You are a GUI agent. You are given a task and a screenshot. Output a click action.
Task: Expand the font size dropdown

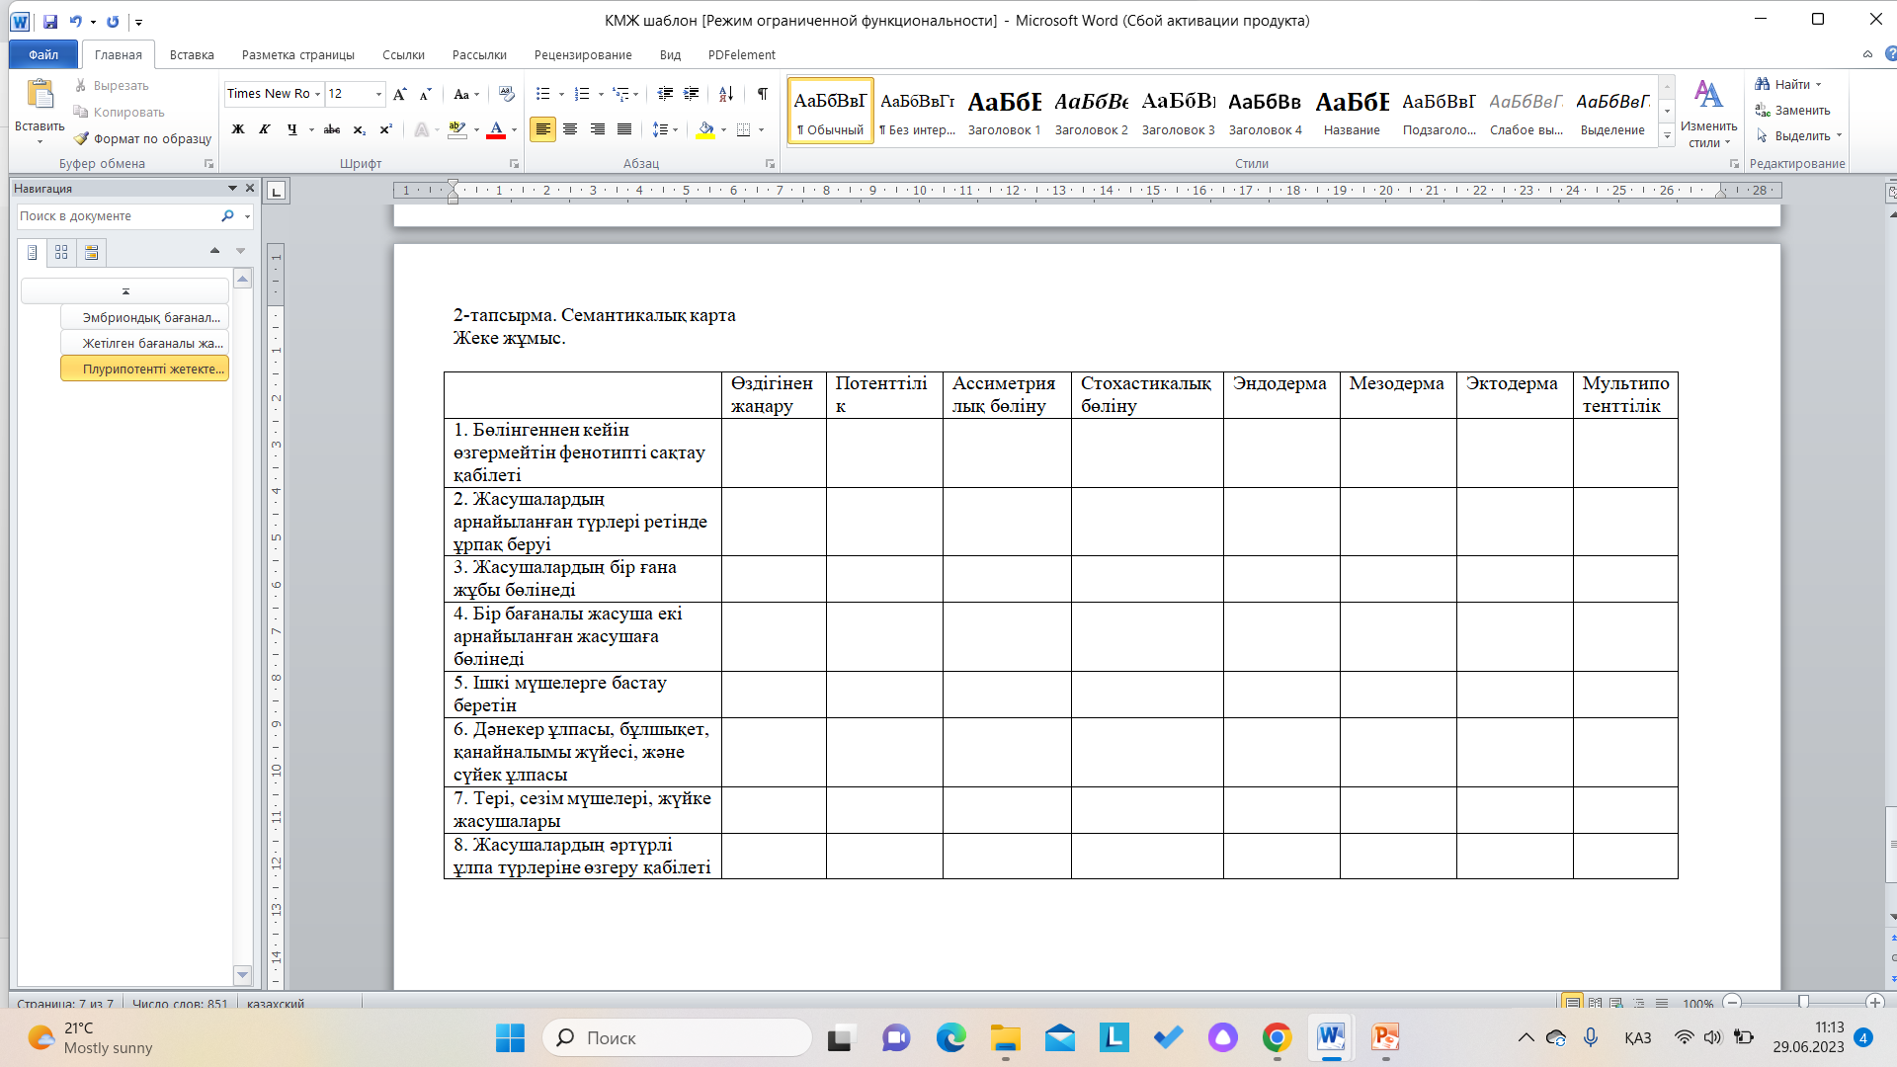click(x=378, y=94)
